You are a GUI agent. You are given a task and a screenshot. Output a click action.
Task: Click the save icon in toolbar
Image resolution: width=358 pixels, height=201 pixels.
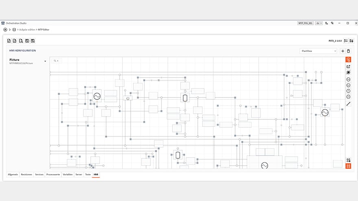point(27,41)
